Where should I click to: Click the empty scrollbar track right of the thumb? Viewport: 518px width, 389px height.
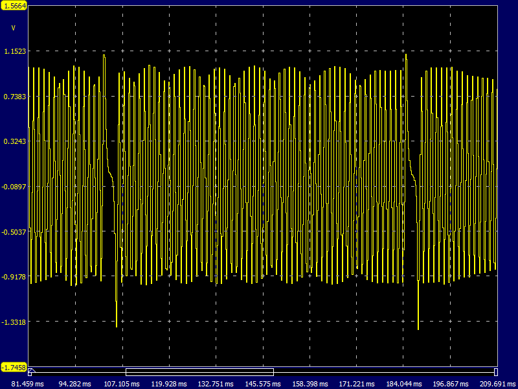382,372
